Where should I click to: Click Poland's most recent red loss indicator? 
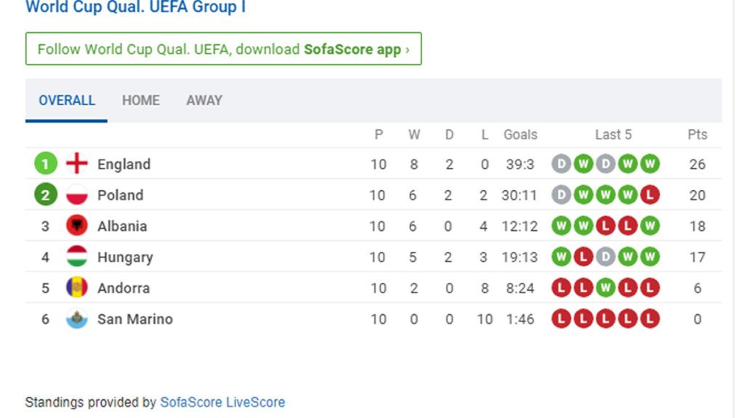[x=650, y=195]
